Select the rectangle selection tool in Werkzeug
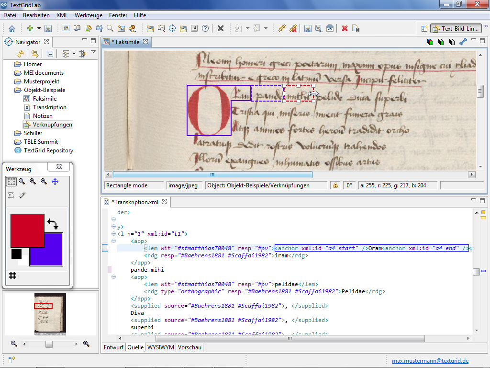This screenshot has width=490, height=368. pos(11,182)
